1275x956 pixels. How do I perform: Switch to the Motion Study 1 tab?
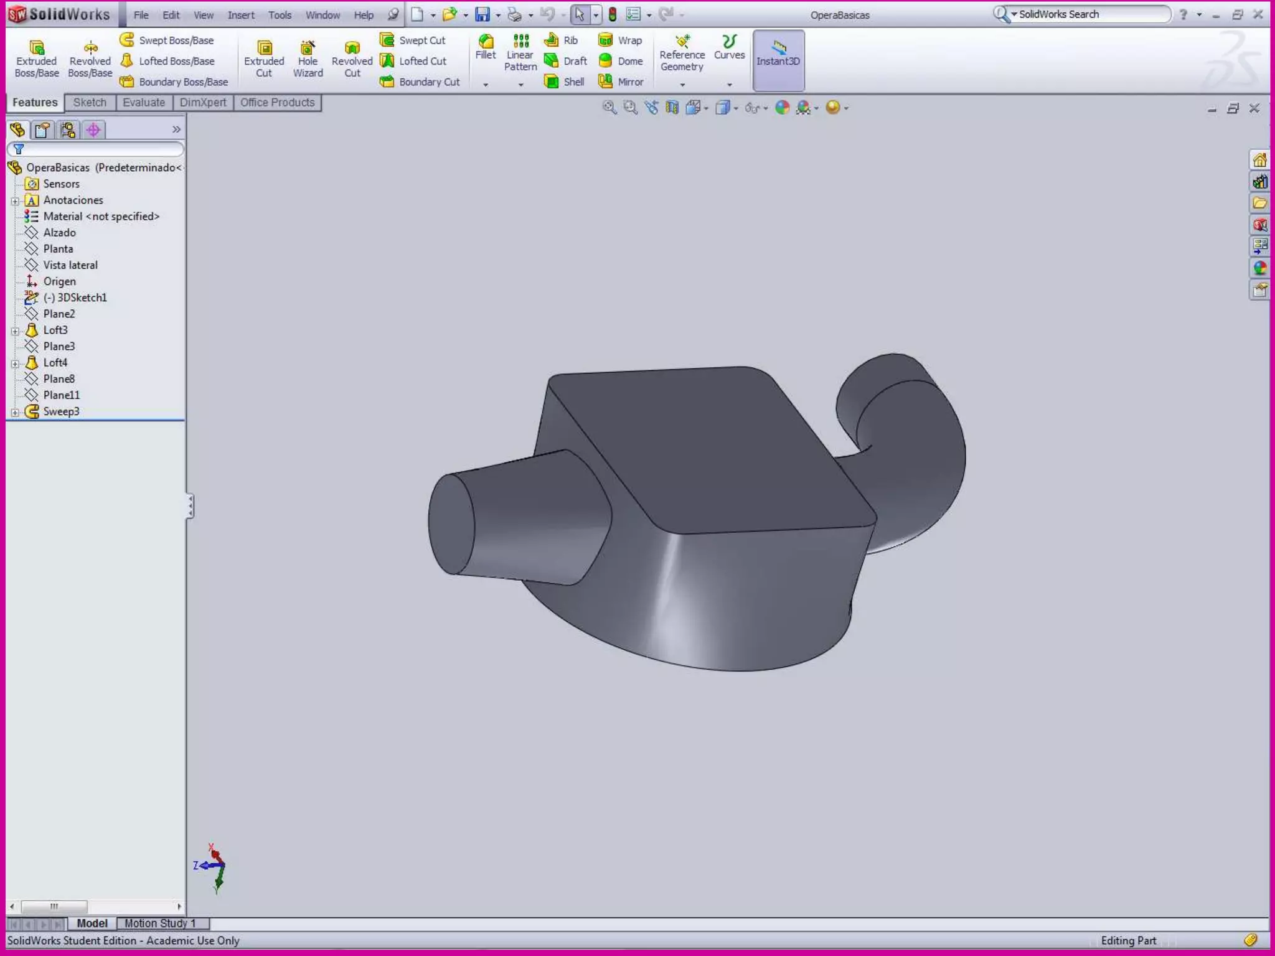point(160,923)
